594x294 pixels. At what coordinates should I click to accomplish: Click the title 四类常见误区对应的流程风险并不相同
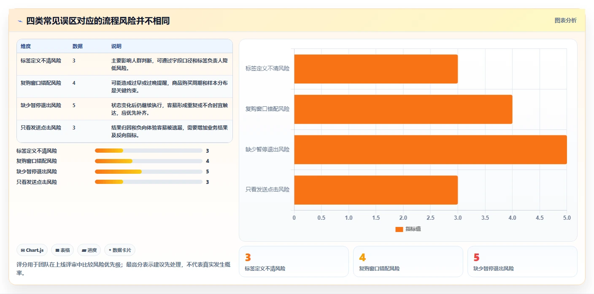(x=98, y=21)
